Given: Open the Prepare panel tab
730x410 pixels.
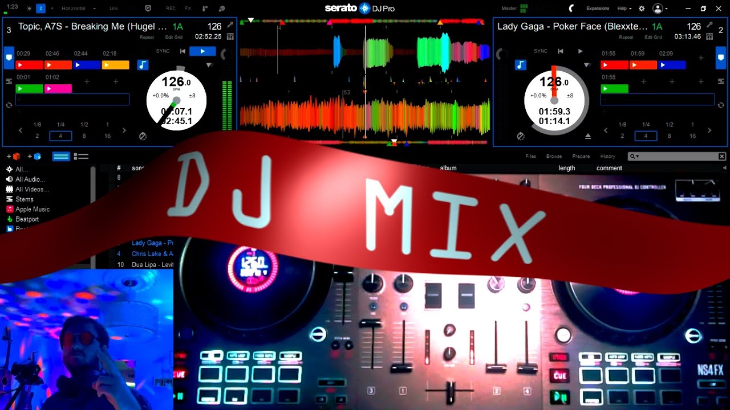Looking at the screenshot, I should pyautogui.click(x=581, y=156).
